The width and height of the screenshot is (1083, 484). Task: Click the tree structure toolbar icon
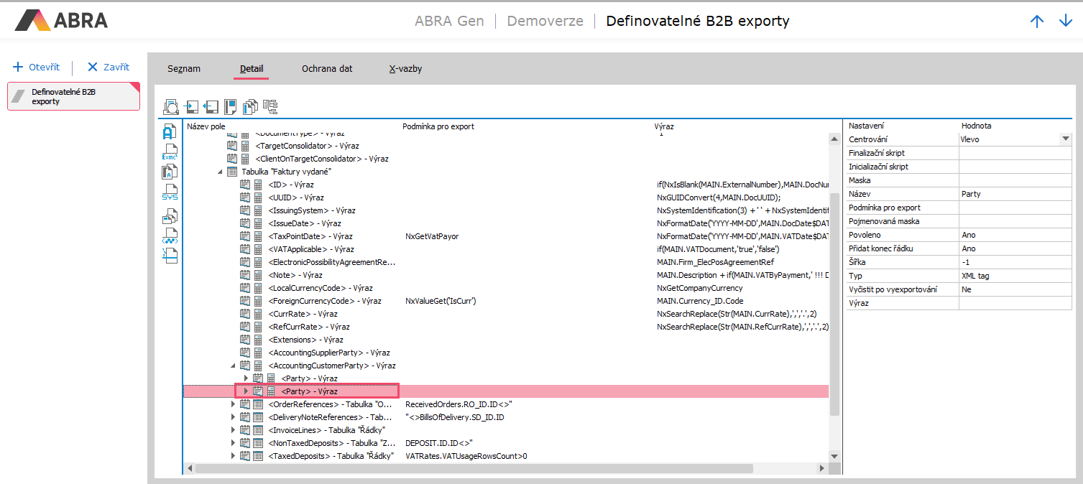tap(270, 107)
